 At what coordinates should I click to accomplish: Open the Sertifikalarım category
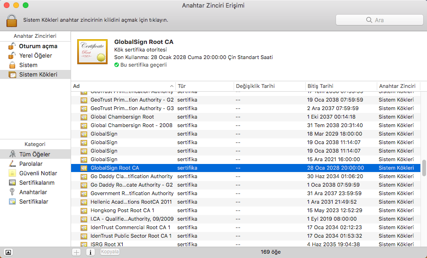point(36,183)
